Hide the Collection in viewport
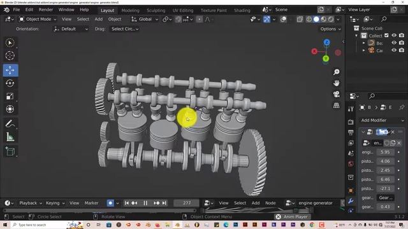 [394, 36]
